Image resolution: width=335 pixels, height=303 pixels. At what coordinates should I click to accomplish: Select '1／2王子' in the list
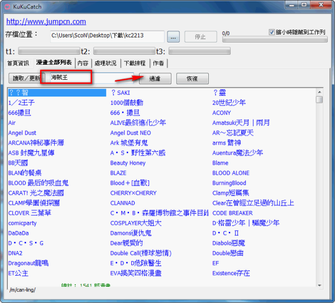click(x=21, y=103)
